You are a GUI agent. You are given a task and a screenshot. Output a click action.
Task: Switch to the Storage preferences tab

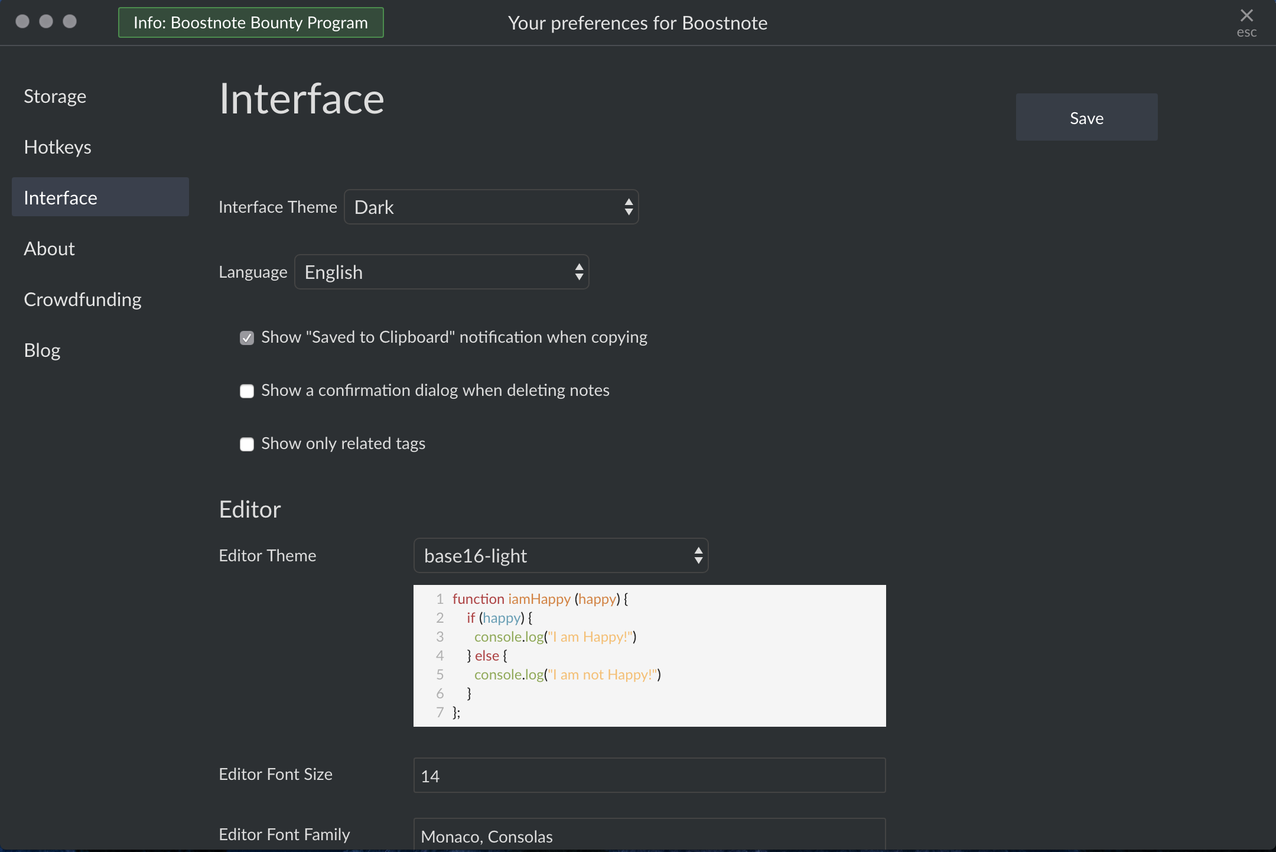coord(55,96)
